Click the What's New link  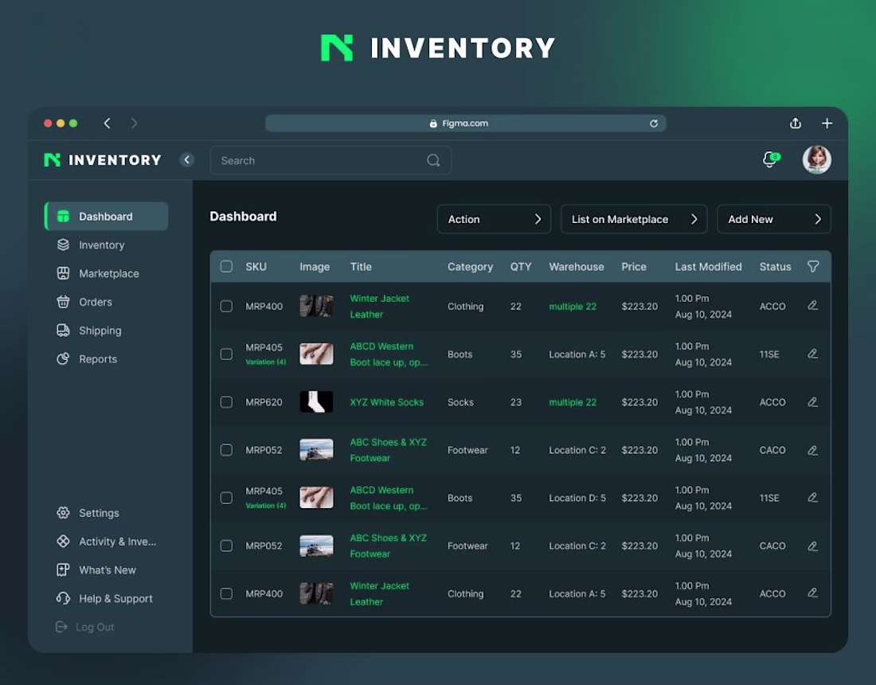[108, 570]
